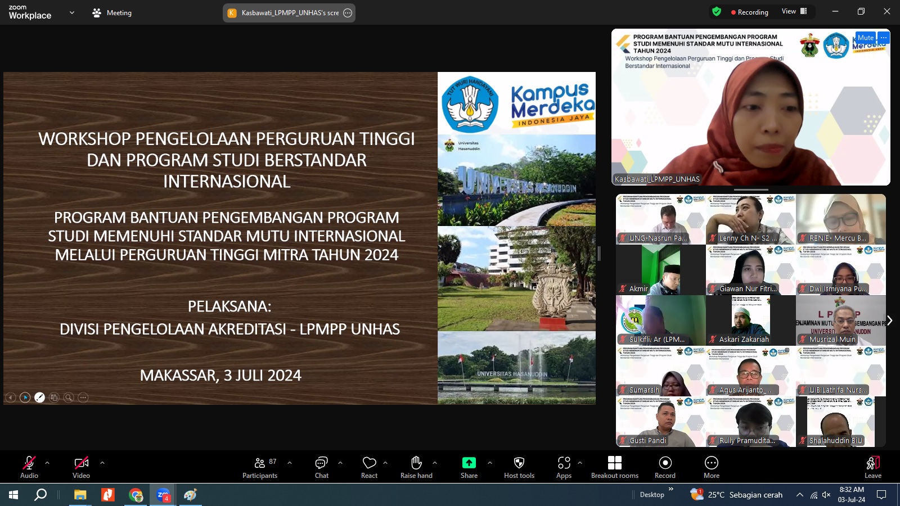Select the pen annotation tool in slideshow controls
900x506 pixels.
39,397
